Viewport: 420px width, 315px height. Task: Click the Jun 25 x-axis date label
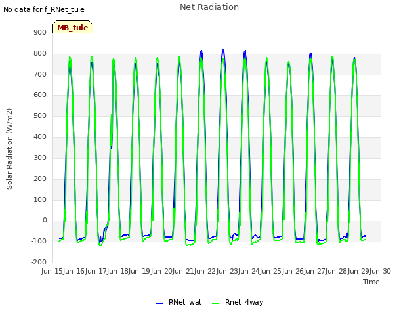271,271
